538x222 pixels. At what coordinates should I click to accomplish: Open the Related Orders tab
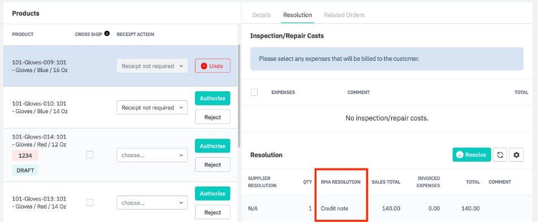(x=344, y=15)
